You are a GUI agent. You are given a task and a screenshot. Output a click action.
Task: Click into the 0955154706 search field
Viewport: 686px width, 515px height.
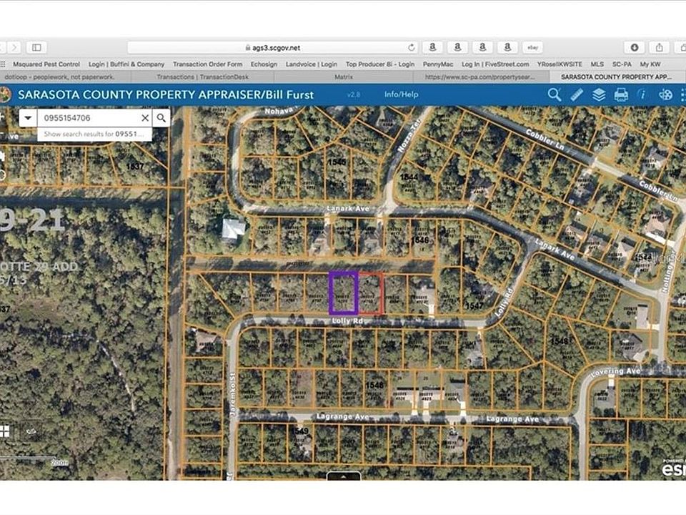click(x=90, y=118)
